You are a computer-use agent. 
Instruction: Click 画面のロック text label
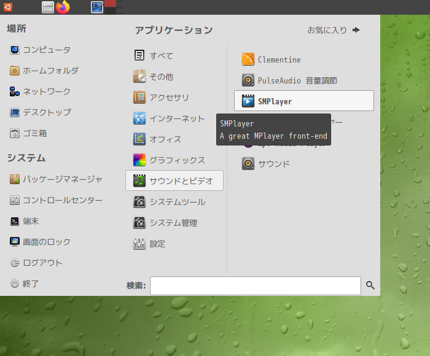pyautogui.click(x=47, y=242)
